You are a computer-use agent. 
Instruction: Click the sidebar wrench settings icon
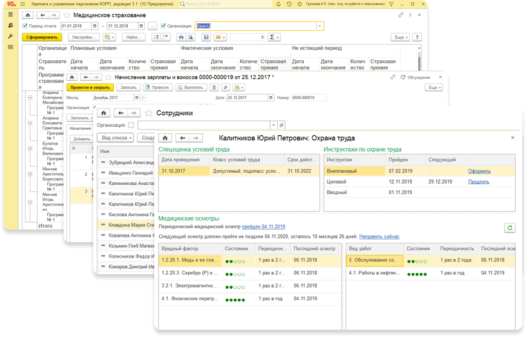point(11,36)
